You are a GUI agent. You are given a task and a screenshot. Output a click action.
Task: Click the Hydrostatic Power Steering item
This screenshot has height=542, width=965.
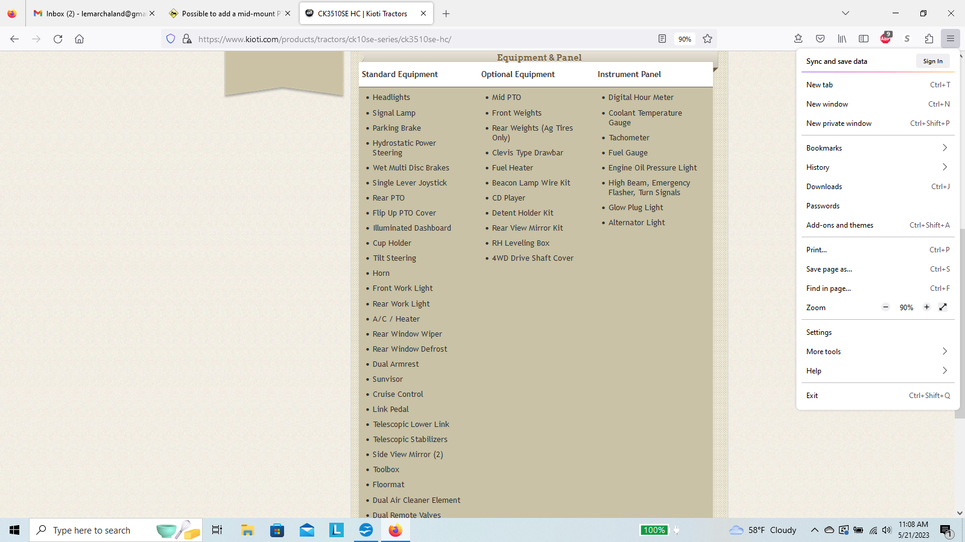404,148
